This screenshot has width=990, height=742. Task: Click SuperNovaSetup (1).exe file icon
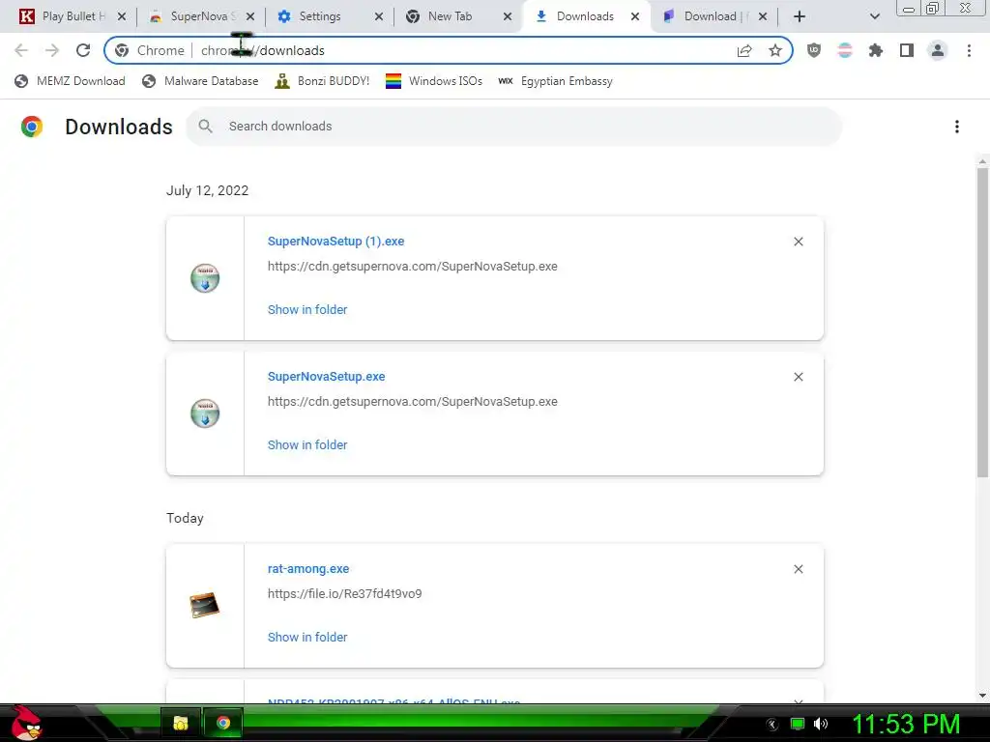tap(205, 278)
